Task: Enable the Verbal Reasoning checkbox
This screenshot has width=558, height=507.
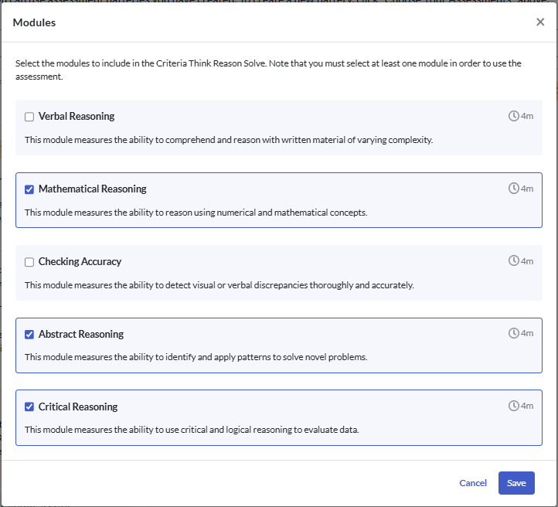Action: [x=29, y=117]
